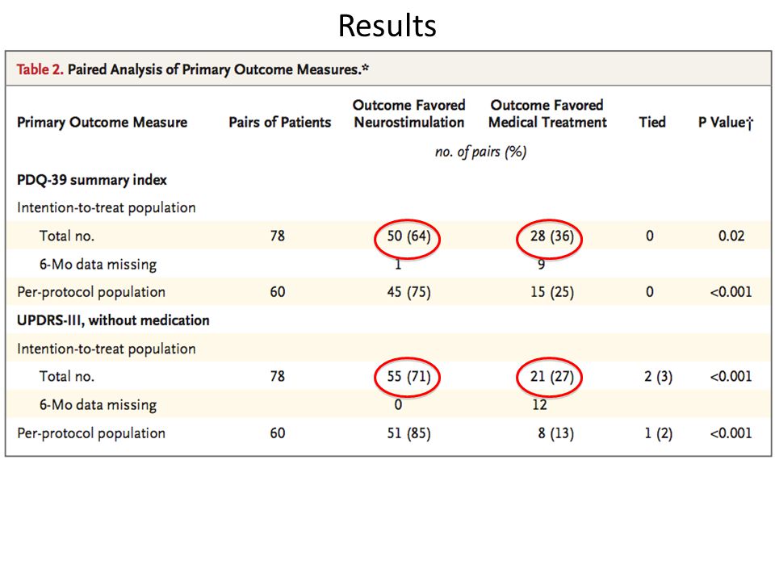Viewport: 775px width, 581px height.
Task: Click the 45 (75) per-protocol cell
Action: pyautogui.click(x=408, y=292)
